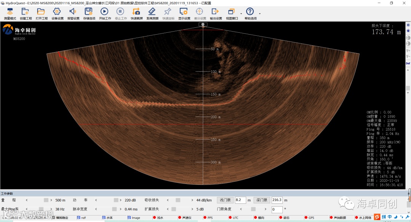The image size is (411, 222).
Task: Increase 吸收损失 absorption loss right arrow
Action: pos(193,200)
